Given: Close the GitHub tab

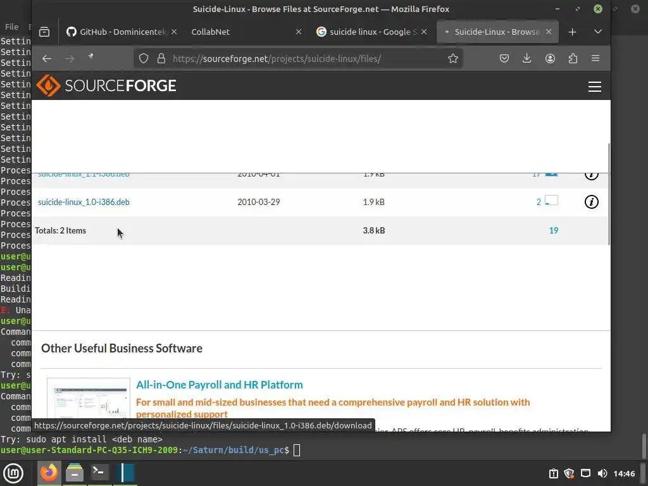Looking at the screenshot, I should pos(174,32).
